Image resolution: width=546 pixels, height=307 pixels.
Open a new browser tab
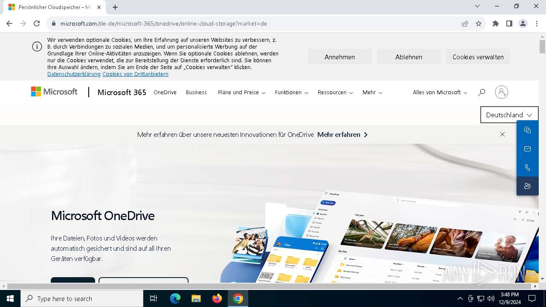click(115, 7)
